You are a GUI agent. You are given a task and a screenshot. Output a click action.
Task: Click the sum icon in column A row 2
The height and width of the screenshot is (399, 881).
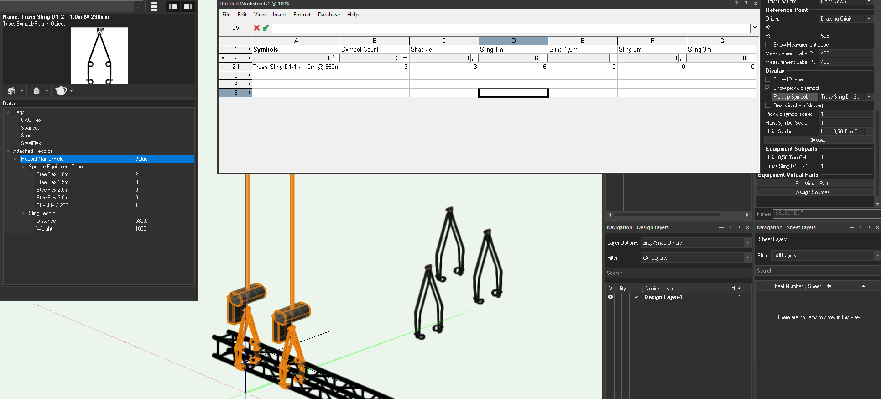click(335, 58)
